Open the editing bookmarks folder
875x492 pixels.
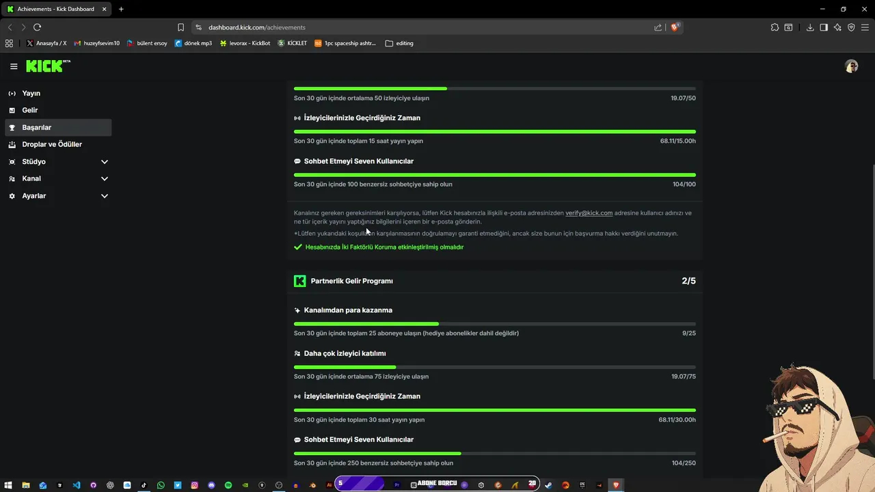[399, 43]
